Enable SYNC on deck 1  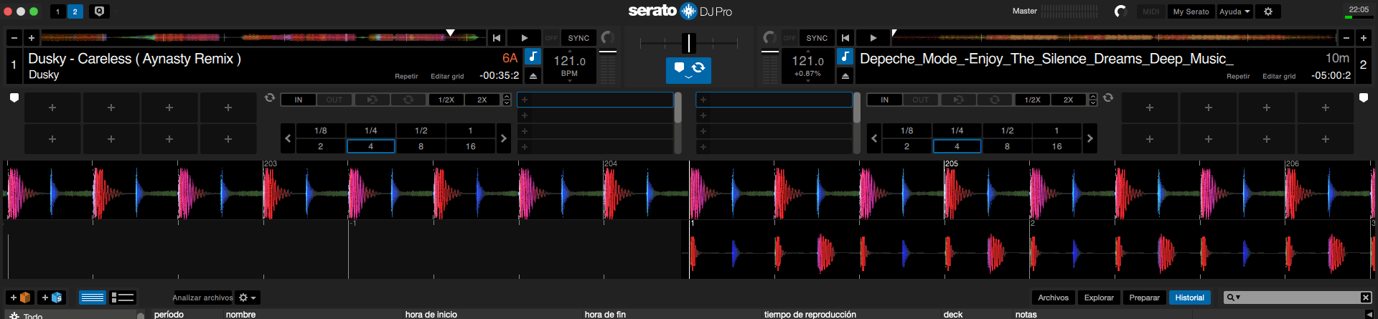point(578,38)
